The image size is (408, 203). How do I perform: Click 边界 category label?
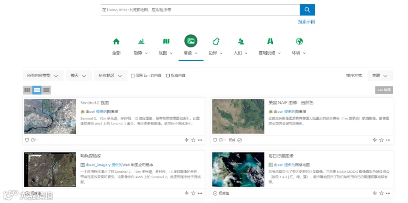213,53
